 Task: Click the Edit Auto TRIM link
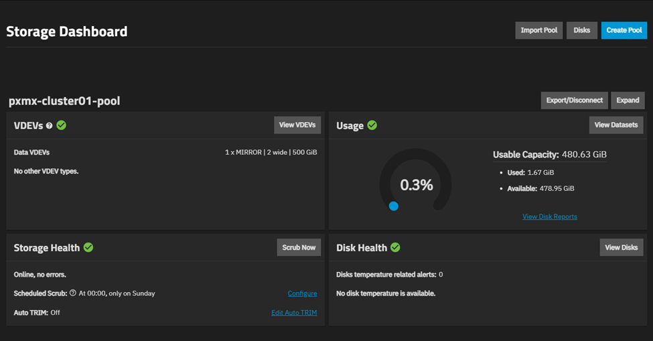pyautogui.click(x=294, y=313)
